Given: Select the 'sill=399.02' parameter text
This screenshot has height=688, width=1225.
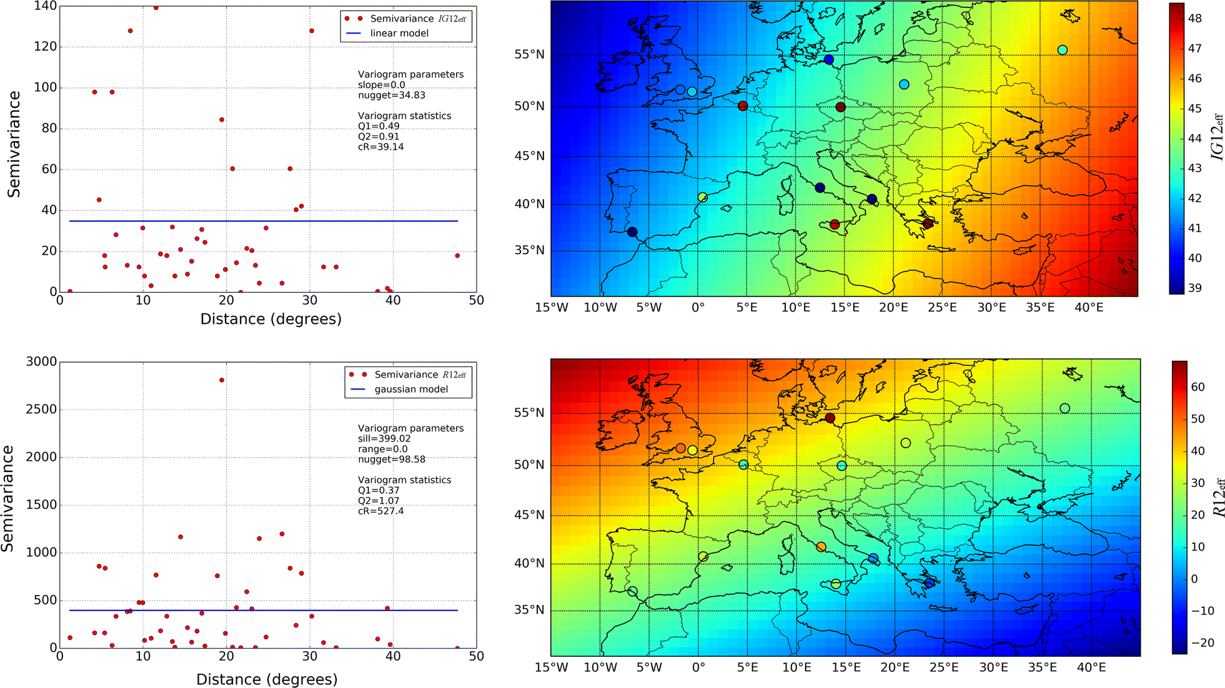Looking at the screenshot, I should [x=384, y=439].
